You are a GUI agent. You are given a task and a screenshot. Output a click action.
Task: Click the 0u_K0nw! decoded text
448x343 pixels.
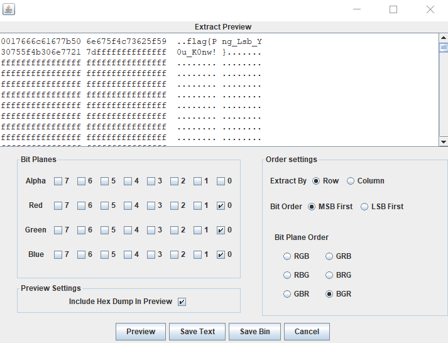196,52
